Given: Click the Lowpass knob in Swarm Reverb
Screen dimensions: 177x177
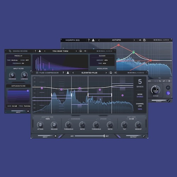Looking at the screenshot, I should 24,75.
